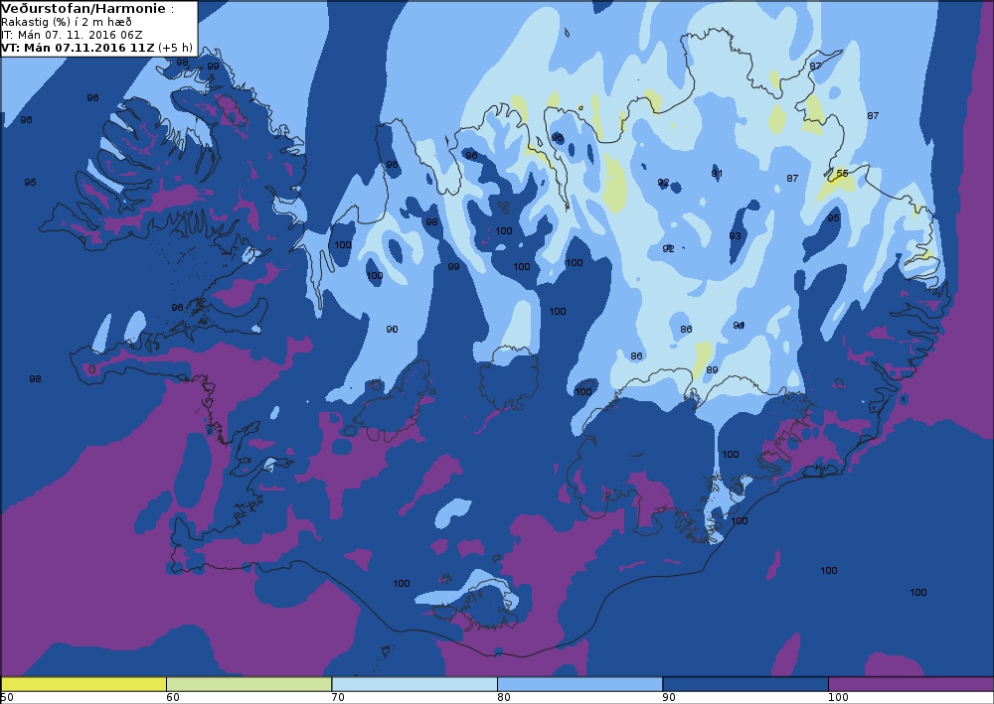The width and height of the screenshot is (994, 704).
Task: Click the "Veðurstofan/Harmonie" title text
Action: point(84,9)
